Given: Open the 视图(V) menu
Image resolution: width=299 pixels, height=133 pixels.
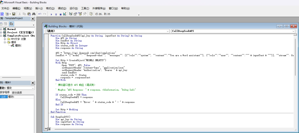Looking at the screenshot, I should coord(28,8).
